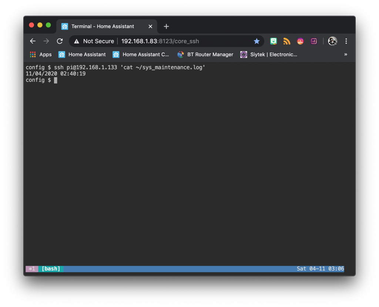Click the red window close button

(x=31, y=25)
